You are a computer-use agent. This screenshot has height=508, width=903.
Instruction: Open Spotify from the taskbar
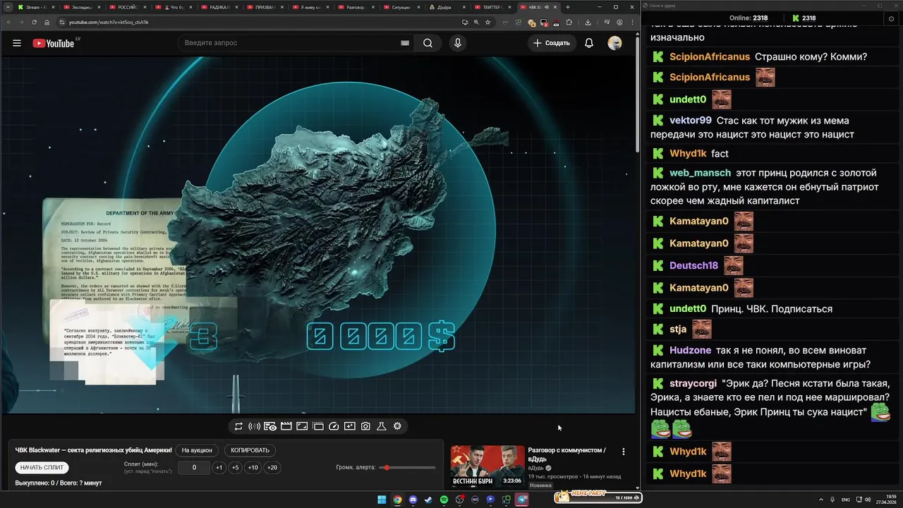444,500
